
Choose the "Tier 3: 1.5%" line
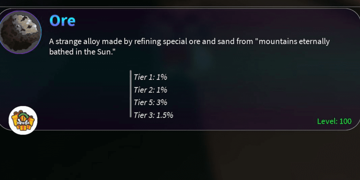click(153, 115)
